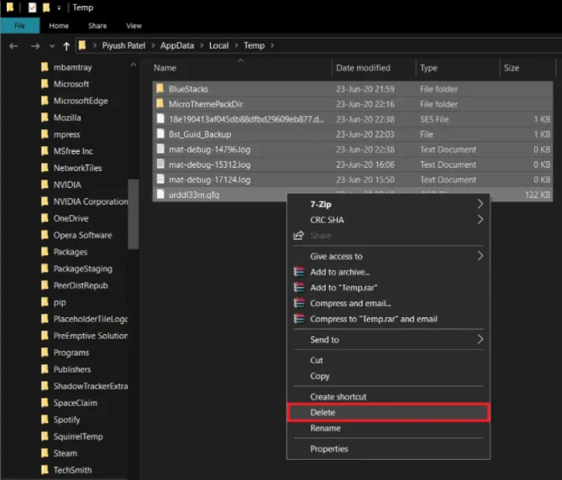The width and height of the screenshot is (562, 480).
Task: Click file icon of Bst_Guid_Backup
Action: (x=160, y=134)
